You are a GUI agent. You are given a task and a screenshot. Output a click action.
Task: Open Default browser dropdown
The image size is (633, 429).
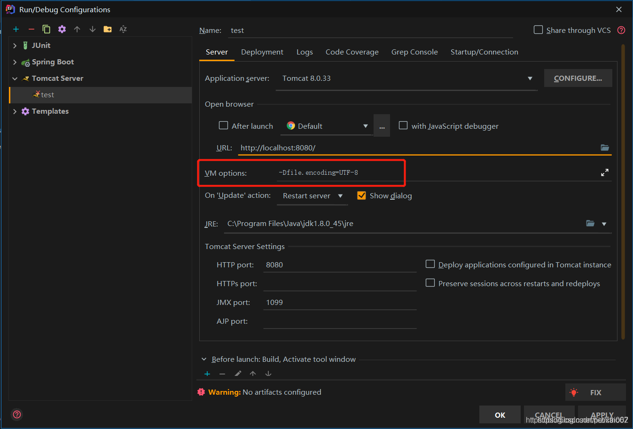(x=366, y=126)
